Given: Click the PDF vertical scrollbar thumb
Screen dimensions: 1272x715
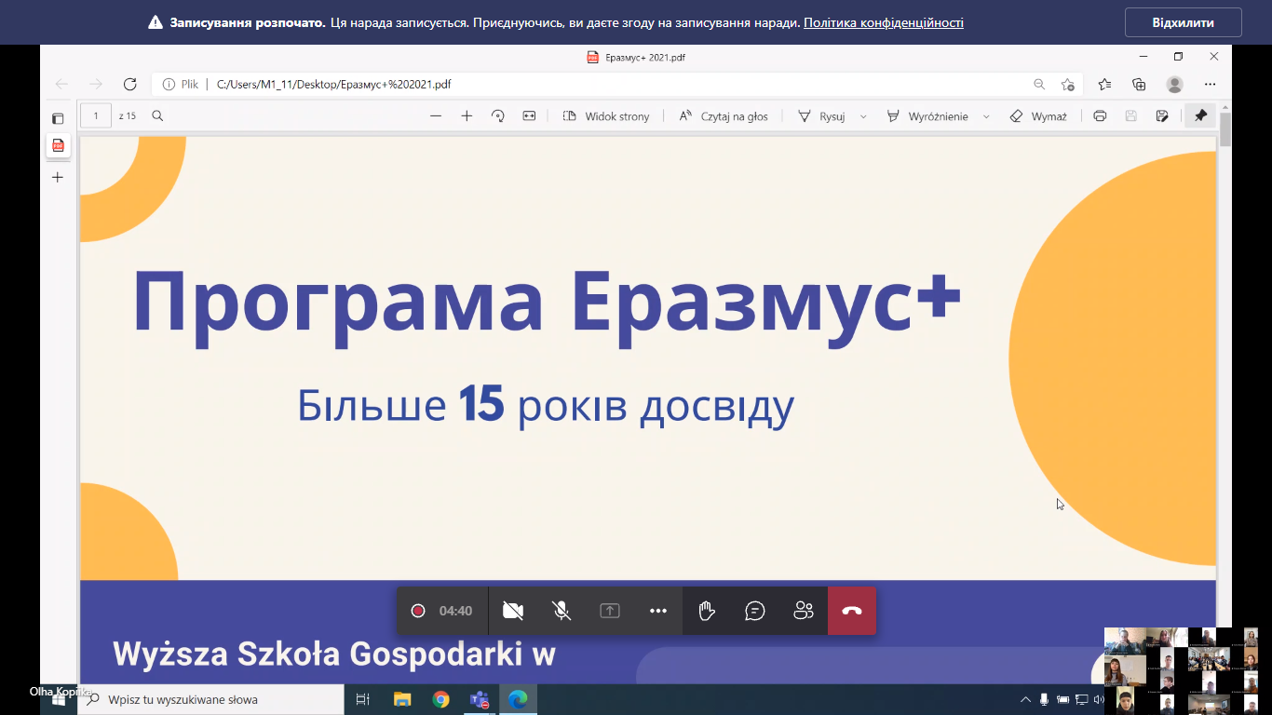Looking at the screenshot, I should [1225, 130].
